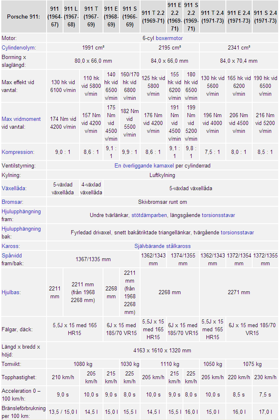Click the '160/170 hk vid 6800' power cell
This screenshot has height=420, width=279.
pyautogui.click(x=130, y=86)
